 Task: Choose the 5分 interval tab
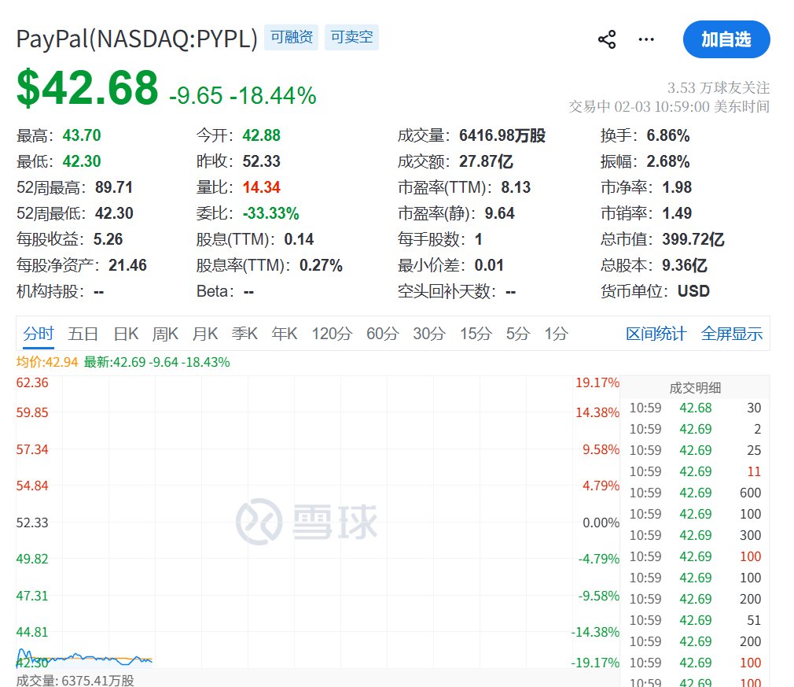click(x=518, y=334)
